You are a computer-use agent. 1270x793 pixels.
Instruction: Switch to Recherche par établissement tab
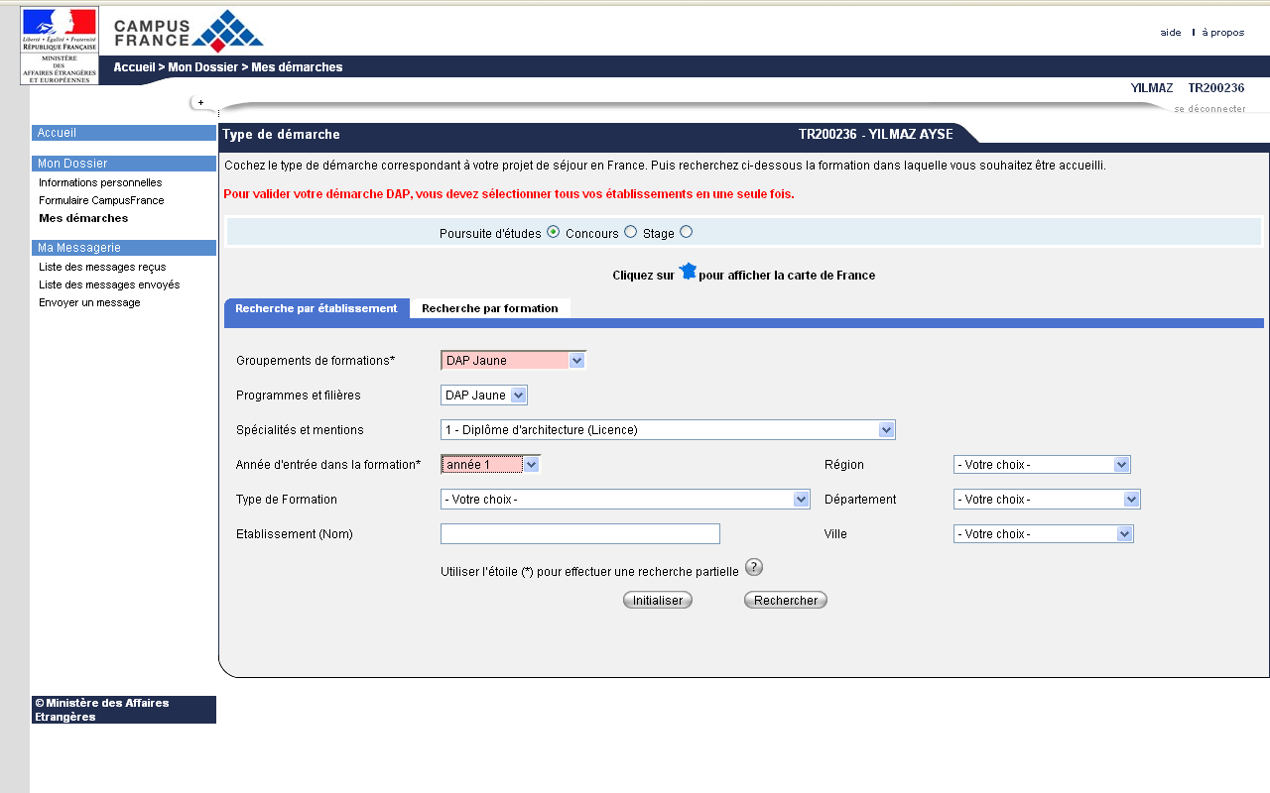coord(317,308)
